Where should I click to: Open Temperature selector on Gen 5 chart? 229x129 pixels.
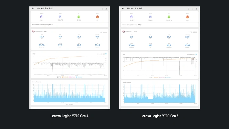pos(192,54)
